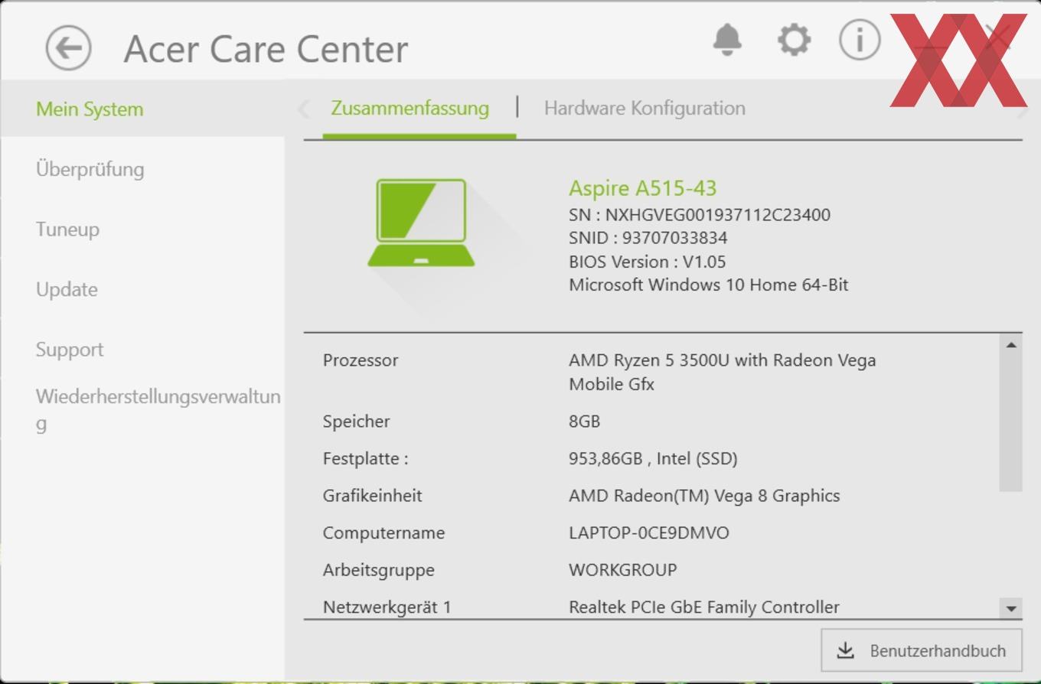Click the Speicher label
The height and width of the screenshot is (684, 1041).
point(356,422)
